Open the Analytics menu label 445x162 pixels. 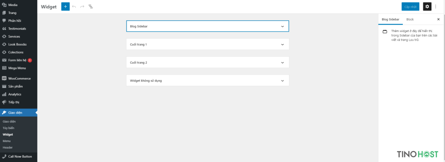15,94
